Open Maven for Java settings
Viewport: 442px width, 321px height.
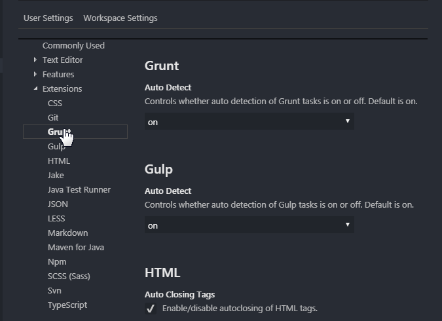tap(76, 247)
